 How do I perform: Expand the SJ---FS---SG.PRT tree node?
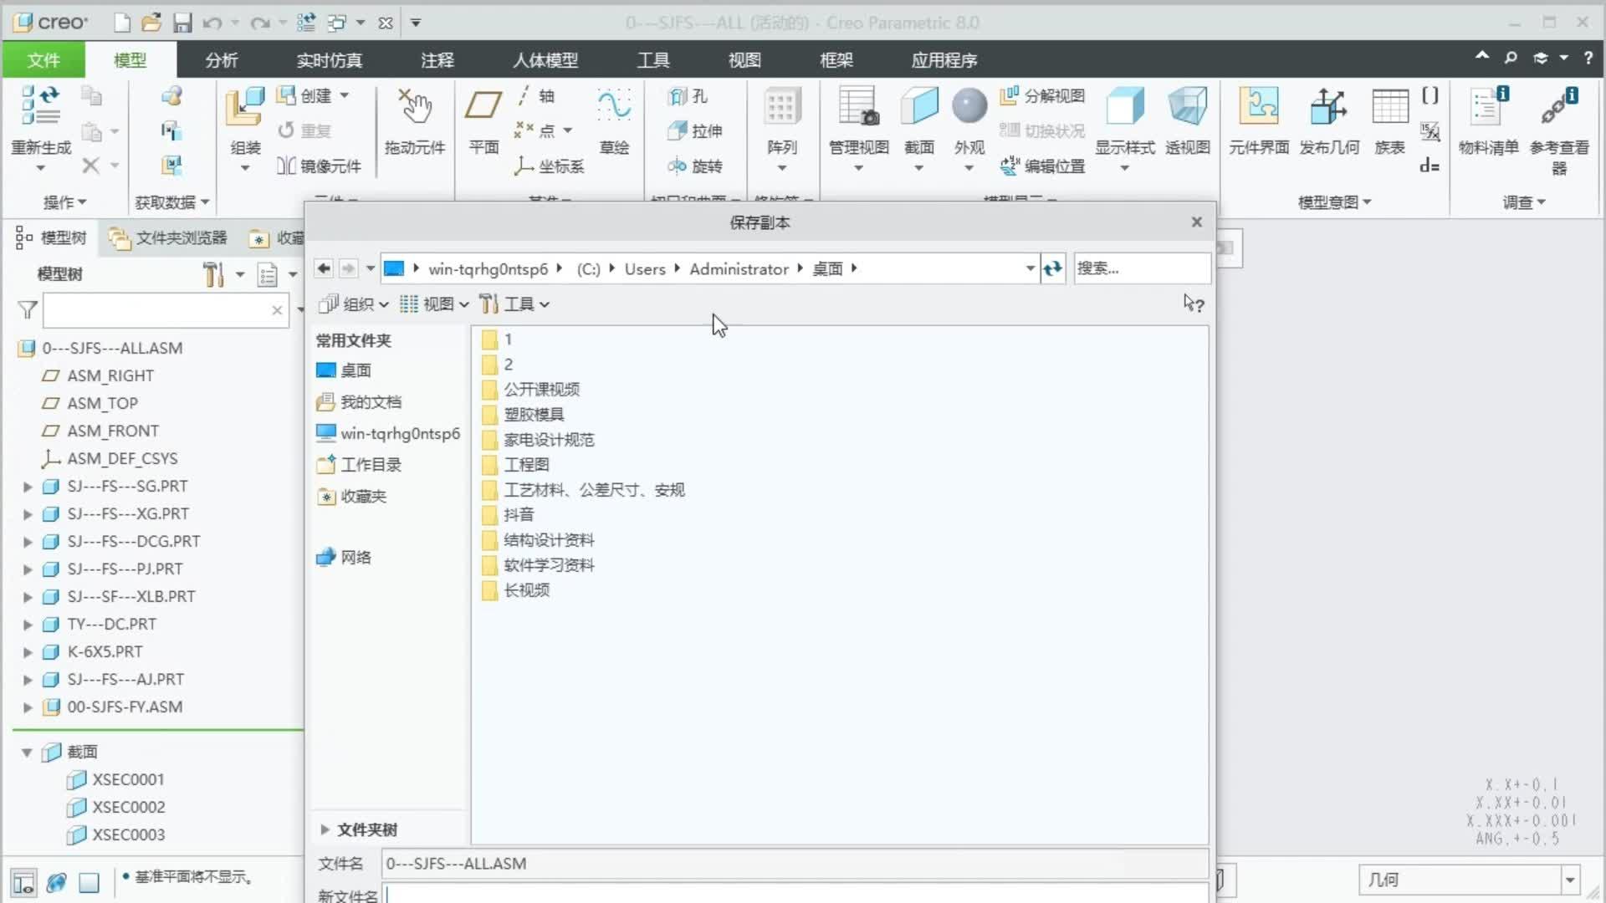(27, 486)
